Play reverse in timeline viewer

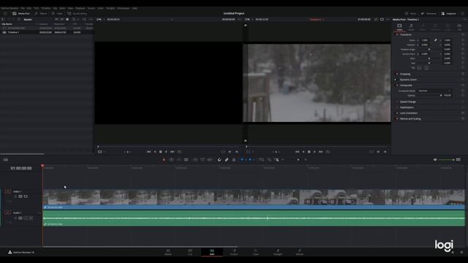click(x=303, y=152)
